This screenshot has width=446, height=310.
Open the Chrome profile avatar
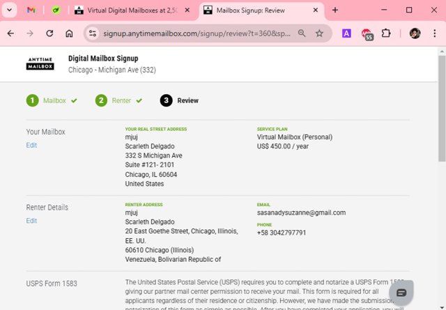(x=415, y=33)
